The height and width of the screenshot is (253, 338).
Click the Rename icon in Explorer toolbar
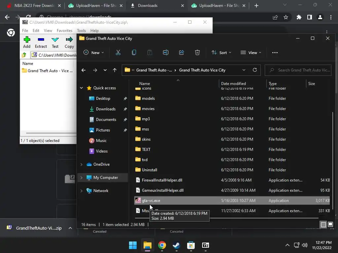point(166,52)
